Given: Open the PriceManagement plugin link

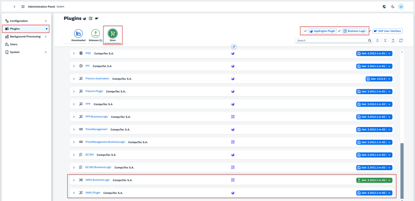Looking at the screenshot, I should [96, 129].
